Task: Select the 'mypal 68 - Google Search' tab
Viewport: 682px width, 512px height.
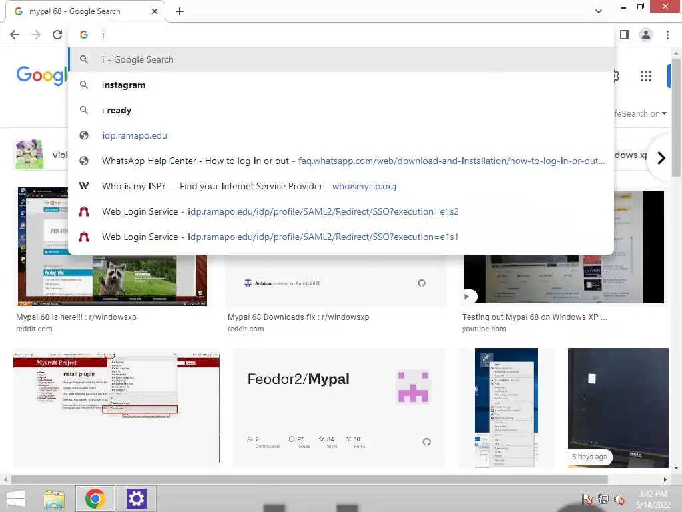Action: point(85,11)
